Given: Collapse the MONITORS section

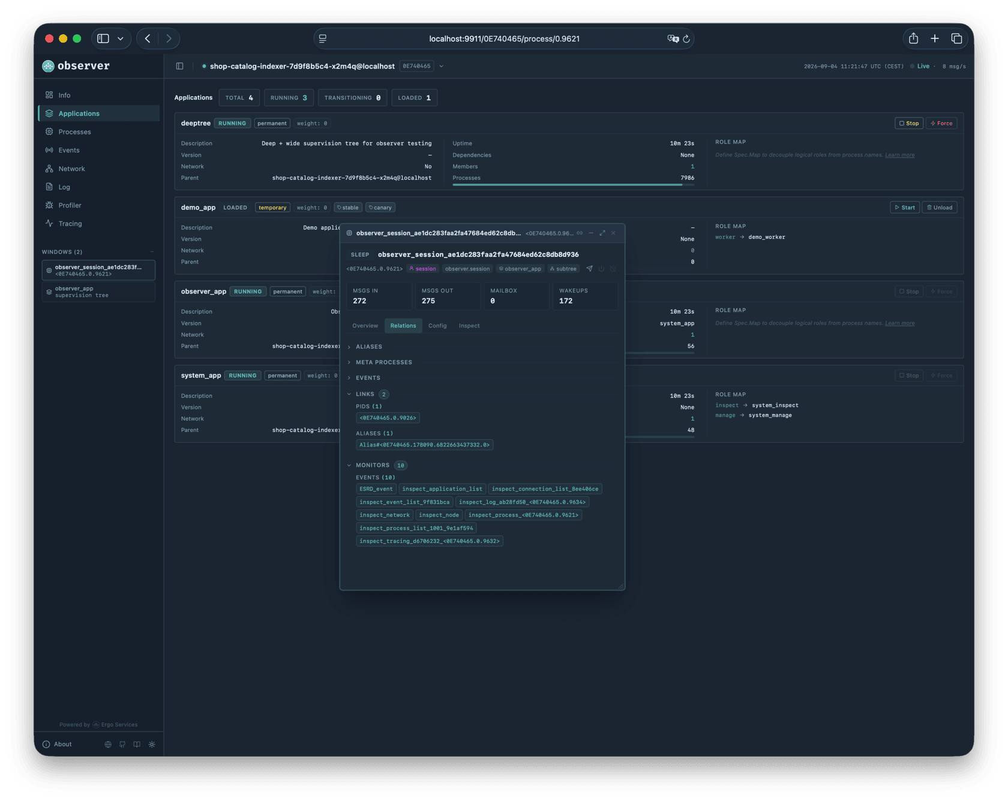Looking at the screenshot, I should click(376, 465).
